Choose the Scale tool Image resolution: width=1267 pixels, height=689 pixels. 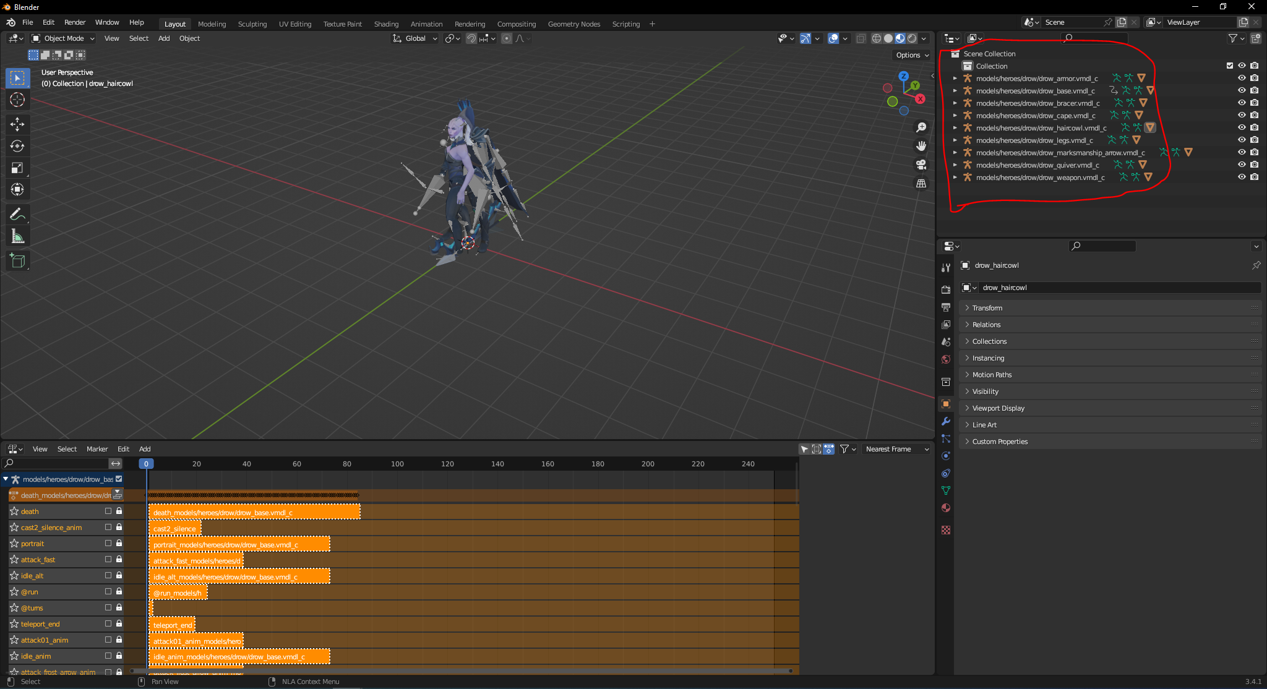[17, 168]
